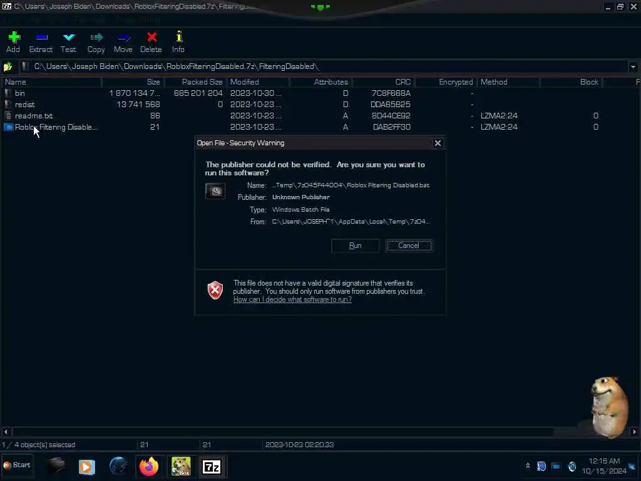
Task: Click CRC value 8D44CE92
Action: (x=391, y=116)
